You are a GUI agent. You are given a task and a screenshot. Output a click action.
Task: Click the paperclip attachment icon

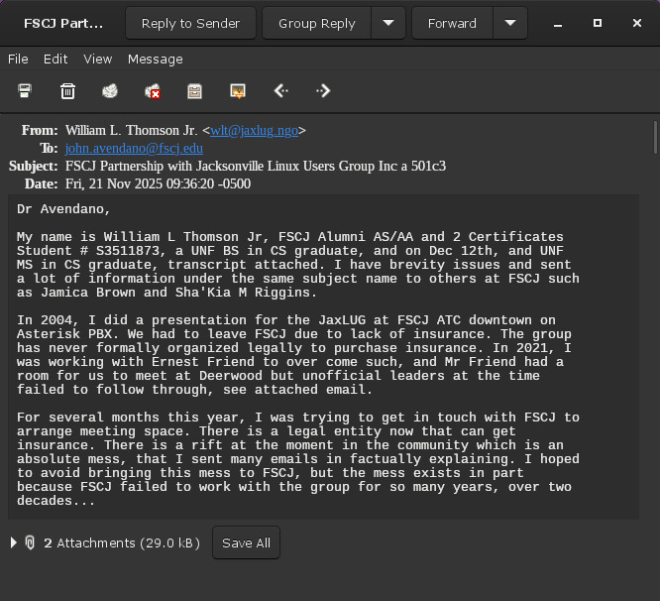[x=30, y=542]
